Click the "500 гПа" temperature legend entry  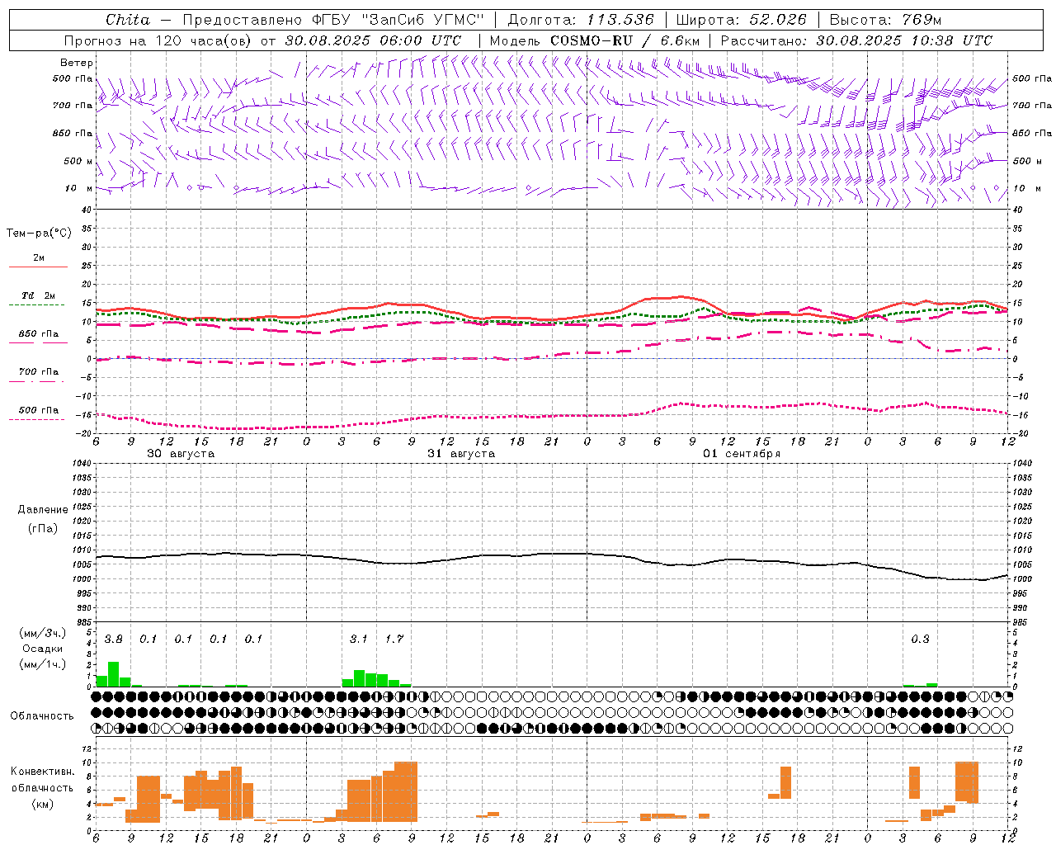[39, 410]
